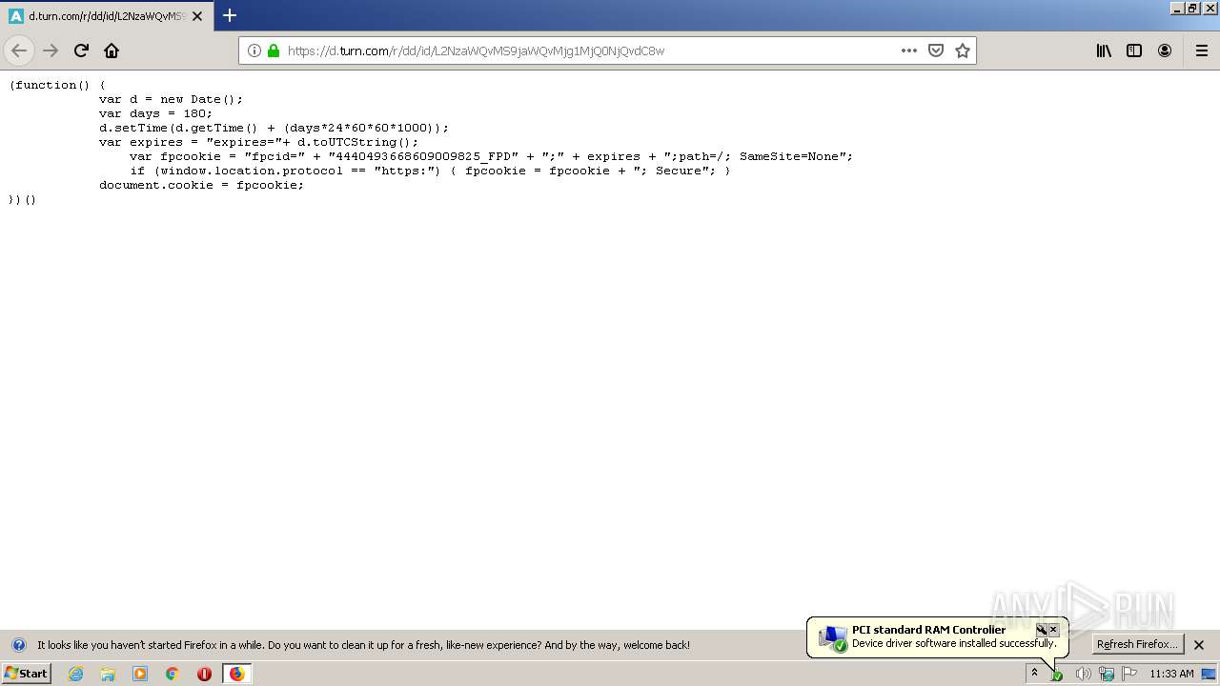Screen dimensions: 1220x686
Task: Bookmark this page with the star
Action: click(963, 50)
